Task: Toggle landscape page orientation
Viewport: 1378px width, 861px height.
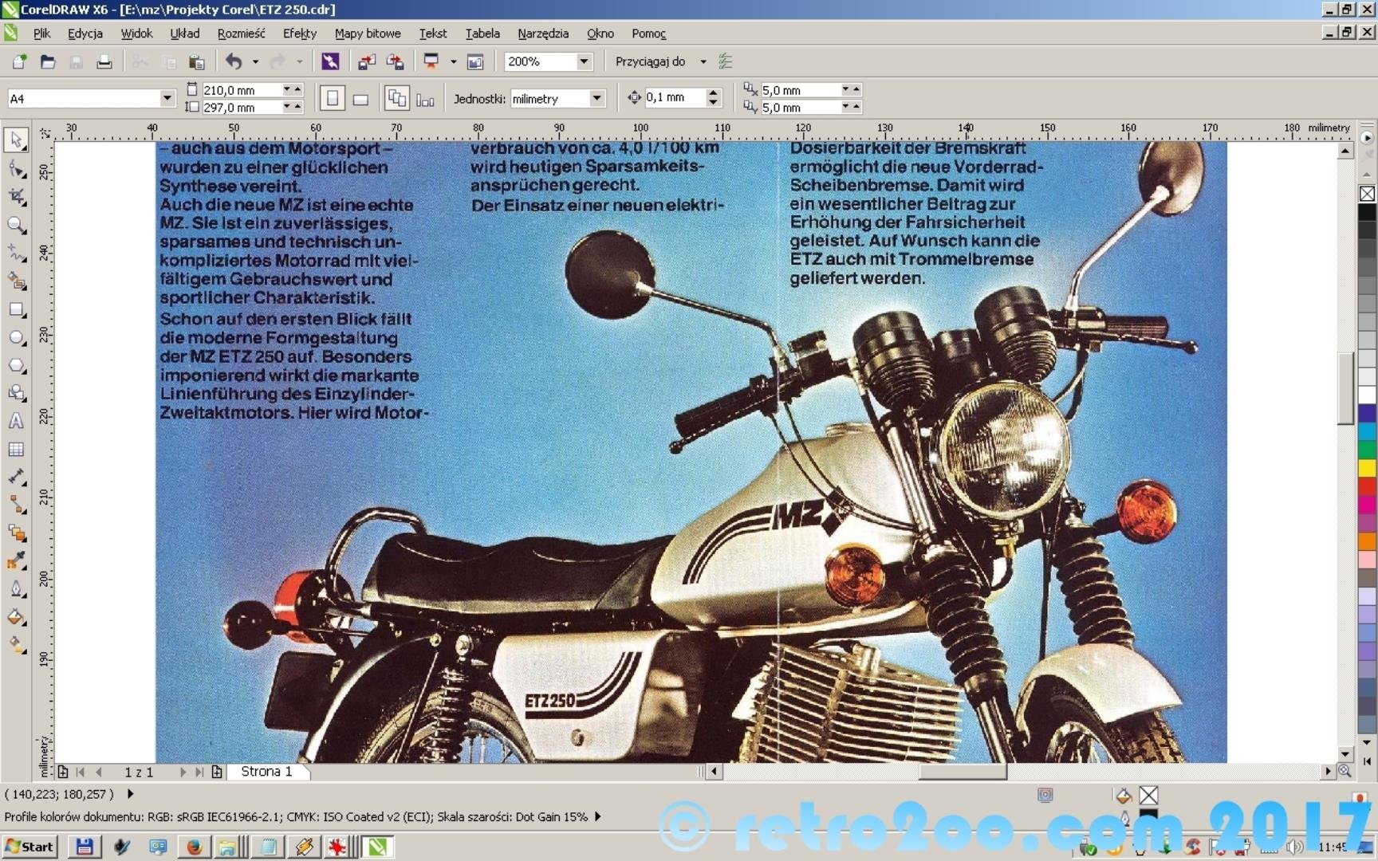Action: pos(360,99)
